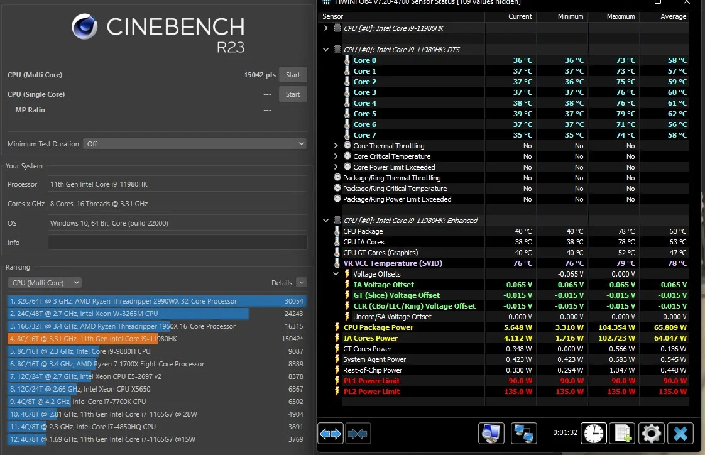Click into the Info text field
The width and height of the screenshot is (705, 455).
pyautogui.click(x=178, y=243)
